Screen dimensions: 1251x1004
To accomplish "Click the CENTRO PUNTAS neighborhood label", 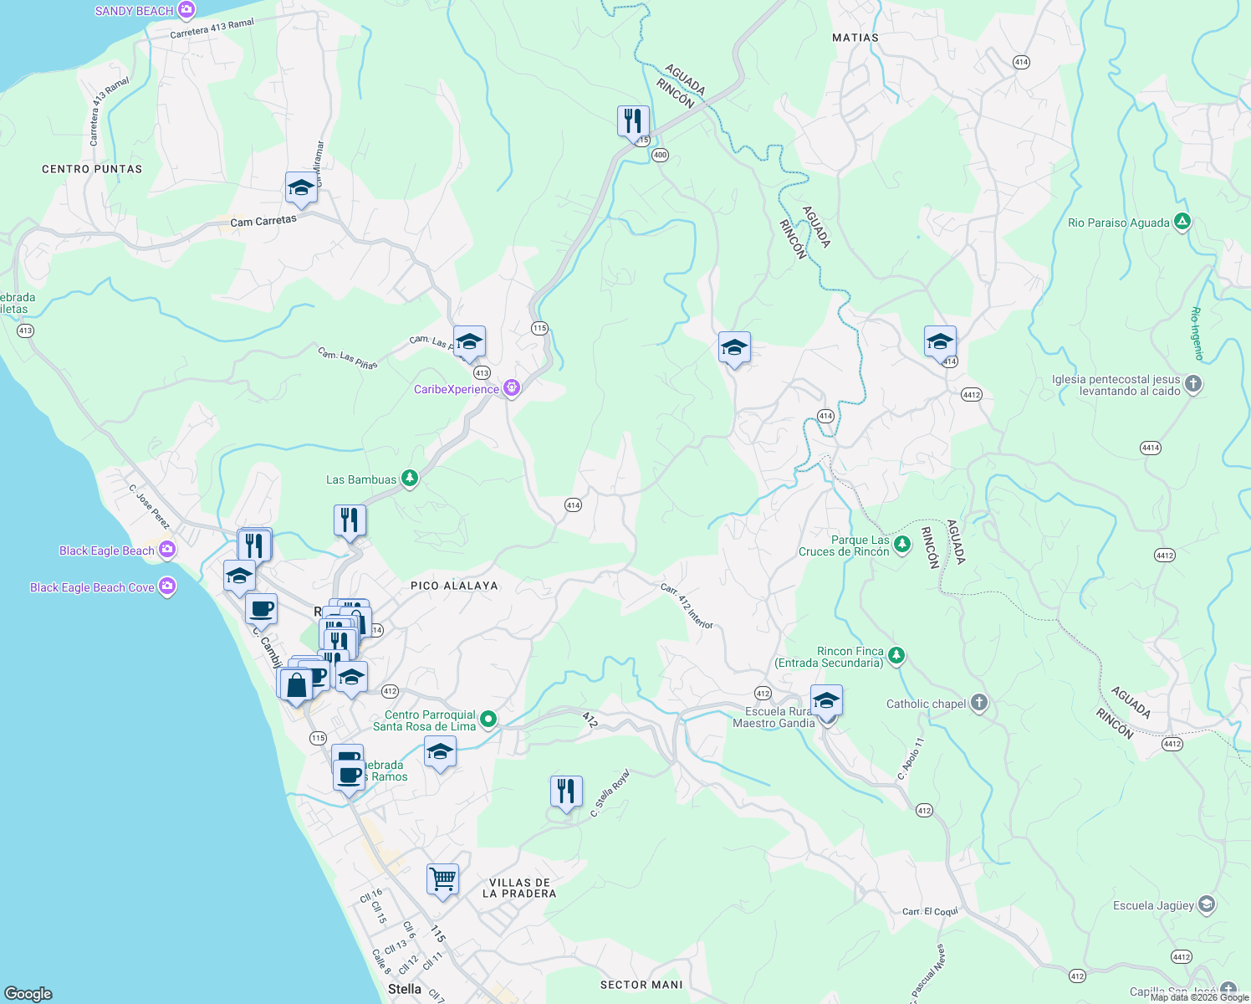I will (92, 169).
